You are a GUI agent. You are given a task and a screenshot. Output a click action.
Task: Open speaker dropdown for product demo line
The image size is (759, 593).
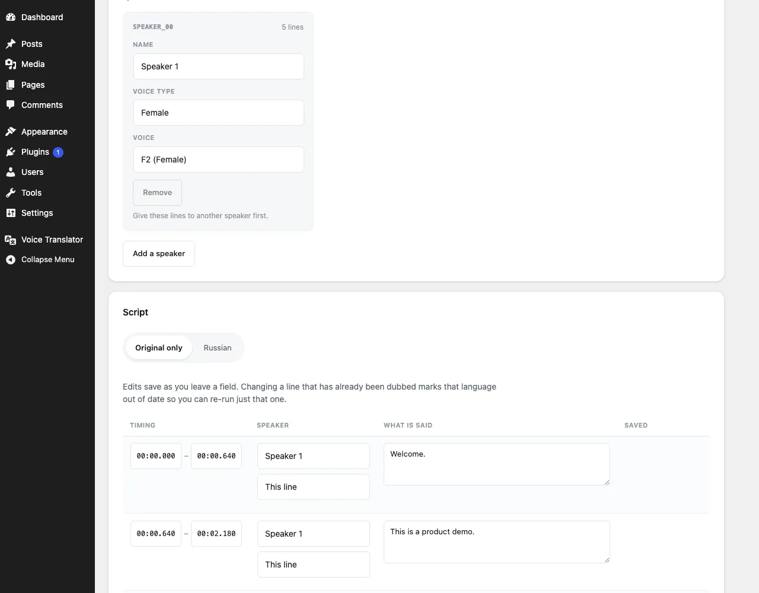314,534
